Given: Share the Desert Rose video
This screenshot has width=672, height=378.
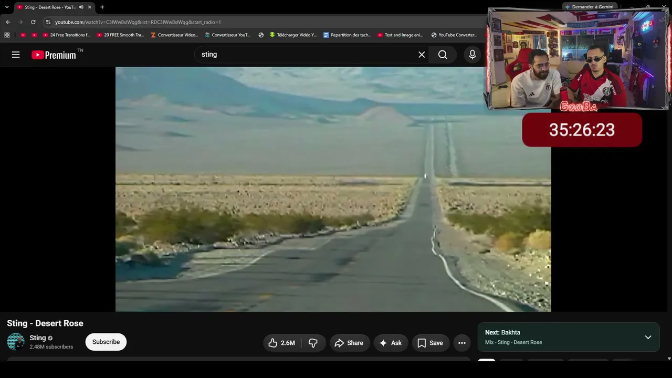Looking at the screenshot, I should tap(350, 343).
